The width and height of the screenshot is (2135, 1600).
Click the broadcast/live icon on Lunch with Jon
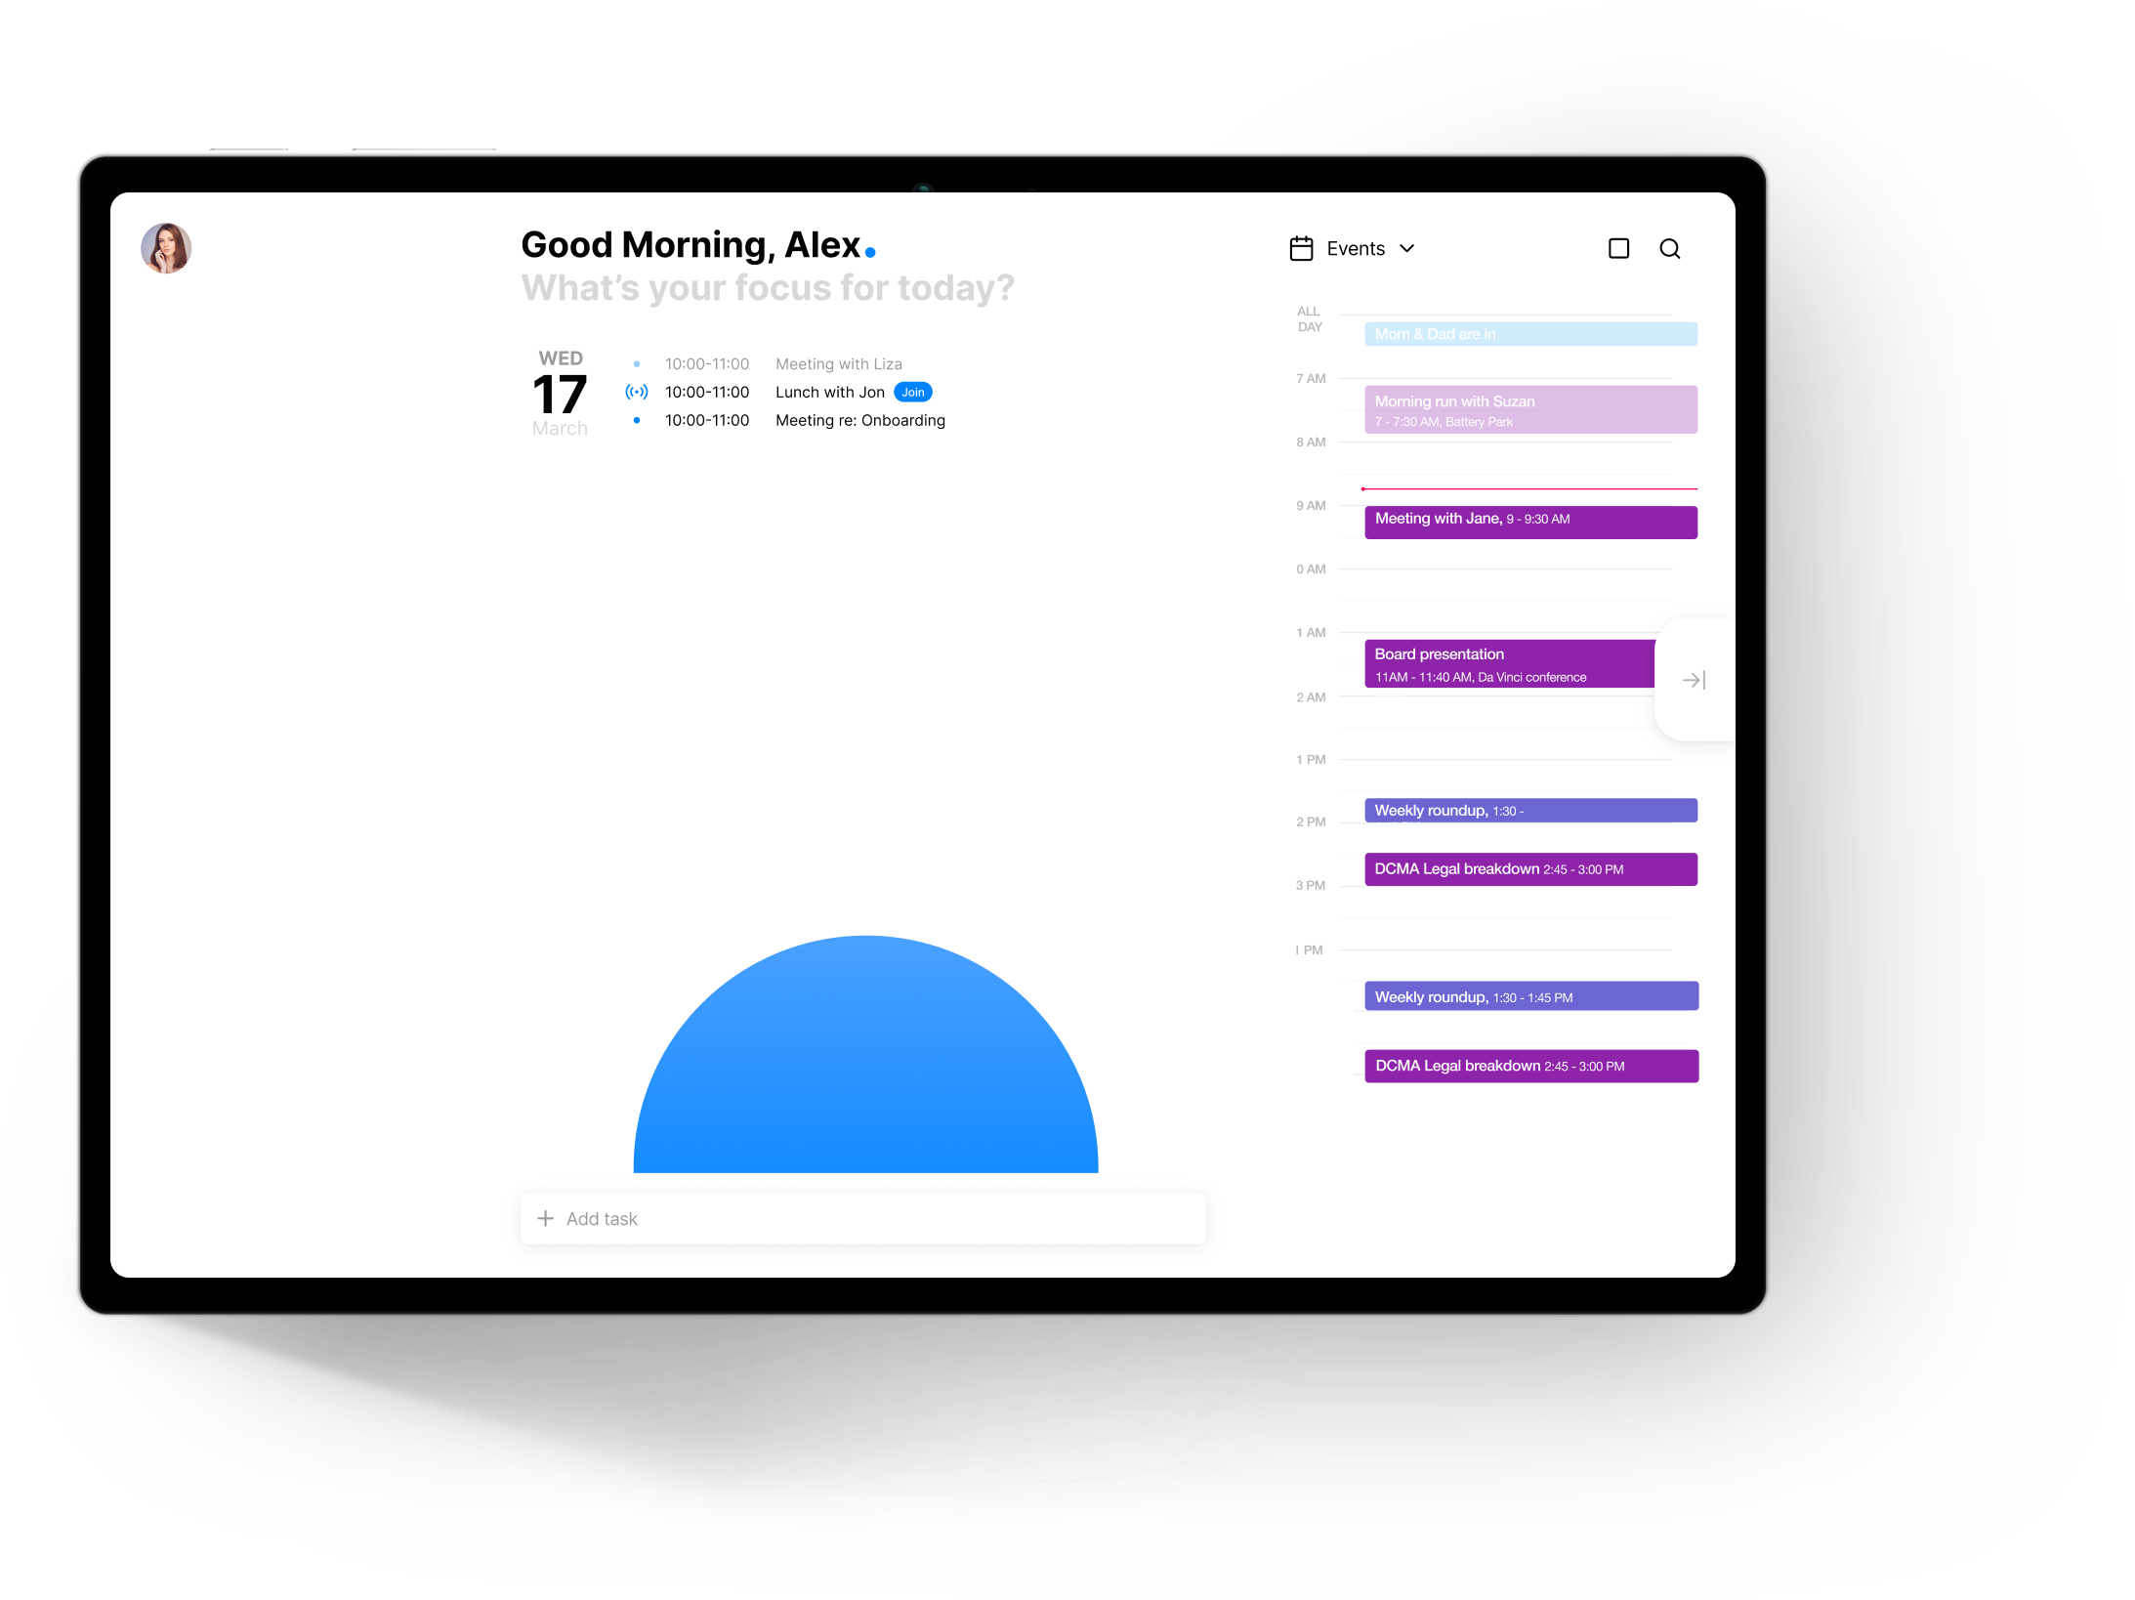(x=639, y=392)
